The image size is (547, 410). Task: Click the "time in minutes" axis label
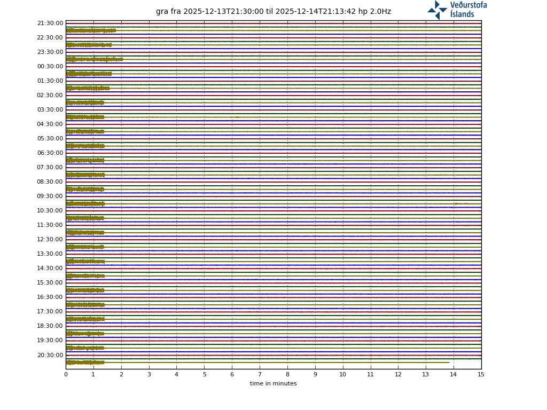(x=273, y=384)
